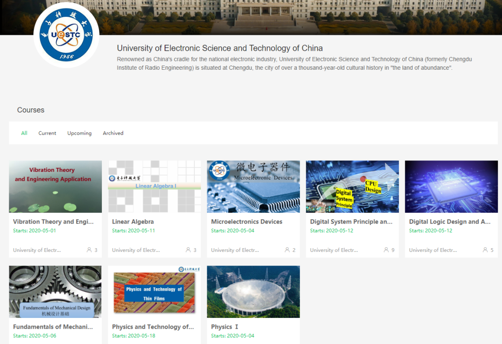Switch to the Current courses tab
Image resolution: width=502 pixels, height=344 pixels.
47,133
